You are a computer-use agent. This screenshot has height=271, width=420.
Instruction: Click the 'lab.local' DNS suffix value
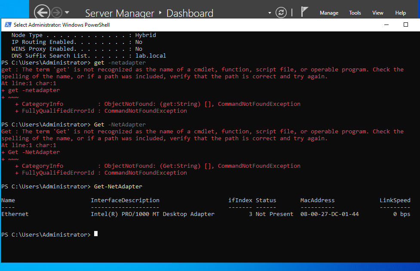[x=150, y=56]
